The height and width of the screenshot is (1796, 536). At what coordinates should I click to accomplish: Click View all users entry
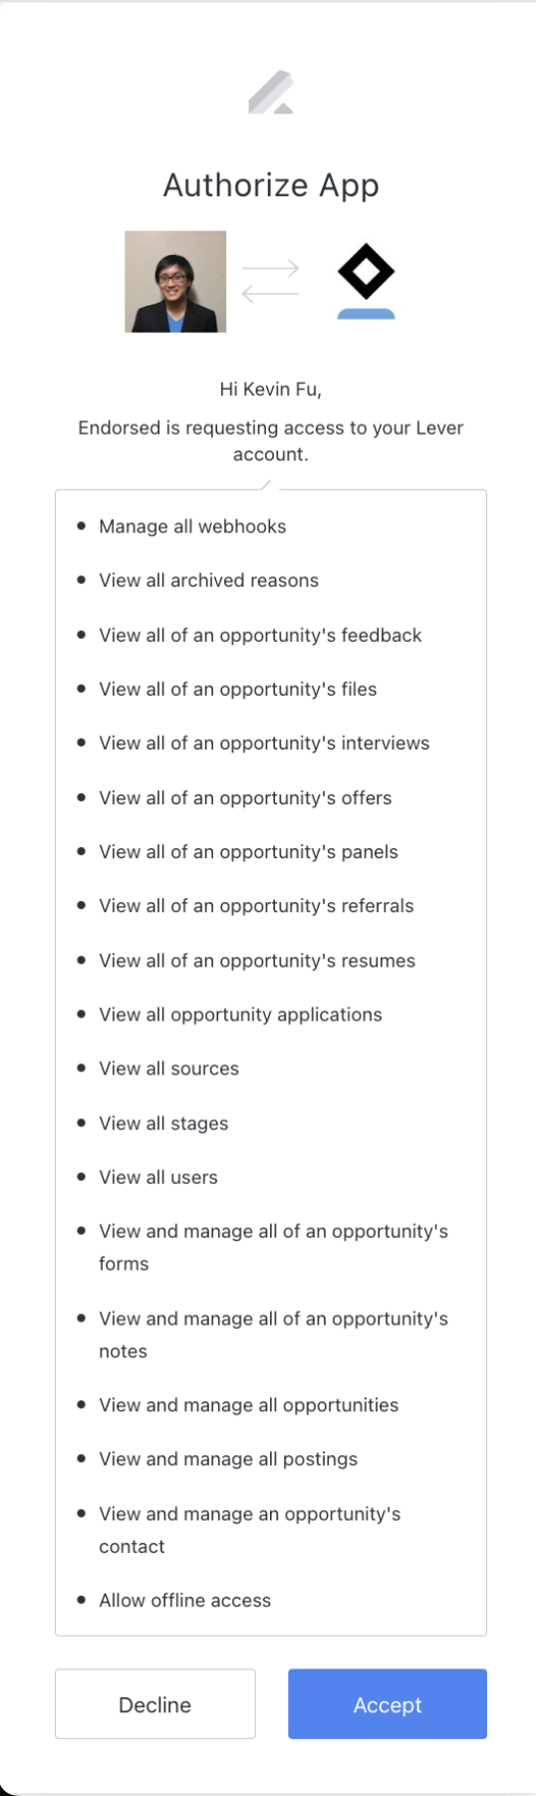click(x=158, y=1177)
